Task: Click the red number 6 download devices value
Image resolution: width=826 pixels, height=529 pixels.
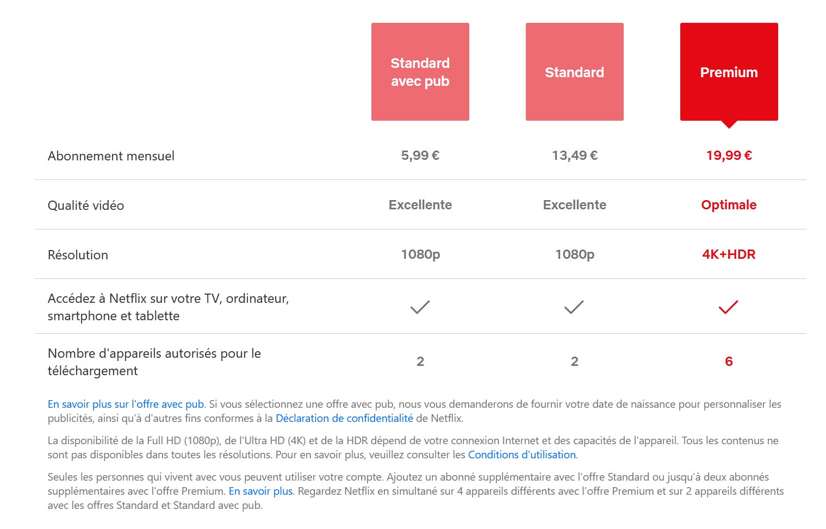Action: pyautogui.click(x=729, y=362)
